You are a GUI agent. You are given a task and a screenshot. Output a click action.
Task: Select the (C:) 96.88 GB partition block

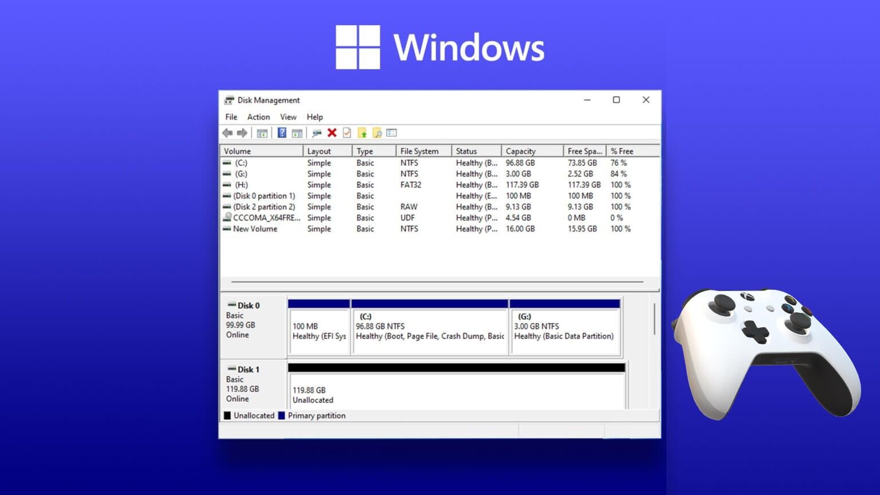click(430, 327)
